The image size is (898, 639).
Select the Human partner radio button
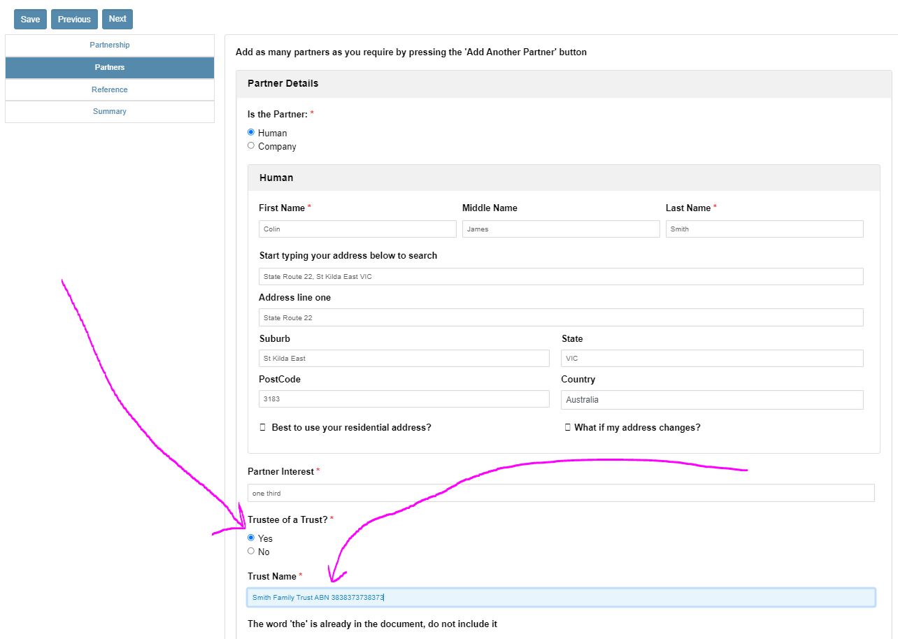[251, 132]
